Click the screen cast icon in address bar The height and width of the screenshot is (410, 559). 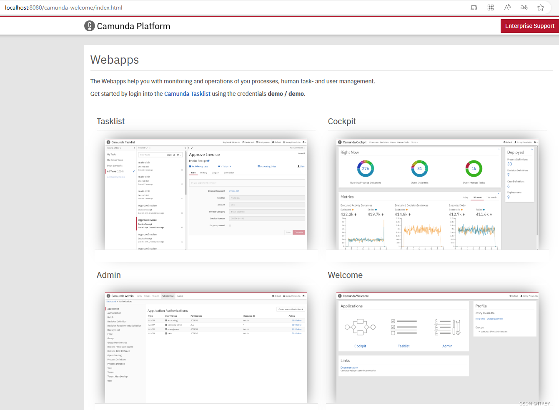[474, 7]
